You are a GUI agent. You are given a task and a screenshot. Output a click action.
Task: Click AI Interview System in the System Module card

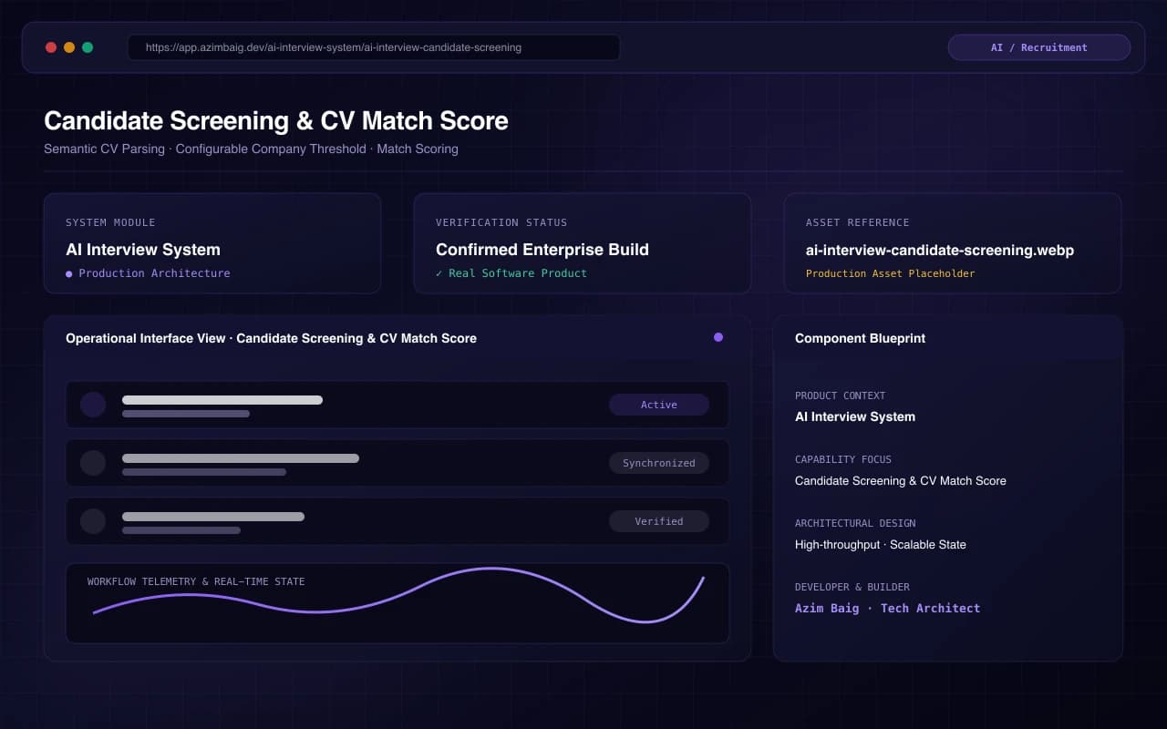click(143, 250)
